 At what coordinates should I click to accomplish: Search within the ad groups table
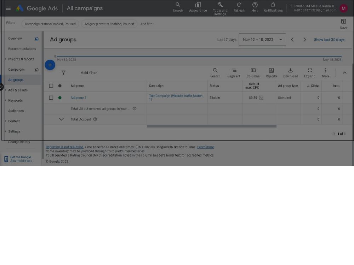(215, 73)
